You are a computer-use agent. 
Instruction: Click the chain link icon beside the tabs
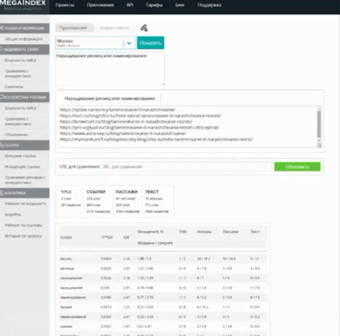[144, 28]
